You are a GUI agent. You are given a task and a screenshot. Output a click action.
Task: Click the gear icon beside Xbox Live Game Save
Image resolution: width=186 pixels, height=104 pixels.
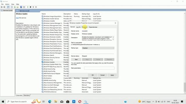42,87
